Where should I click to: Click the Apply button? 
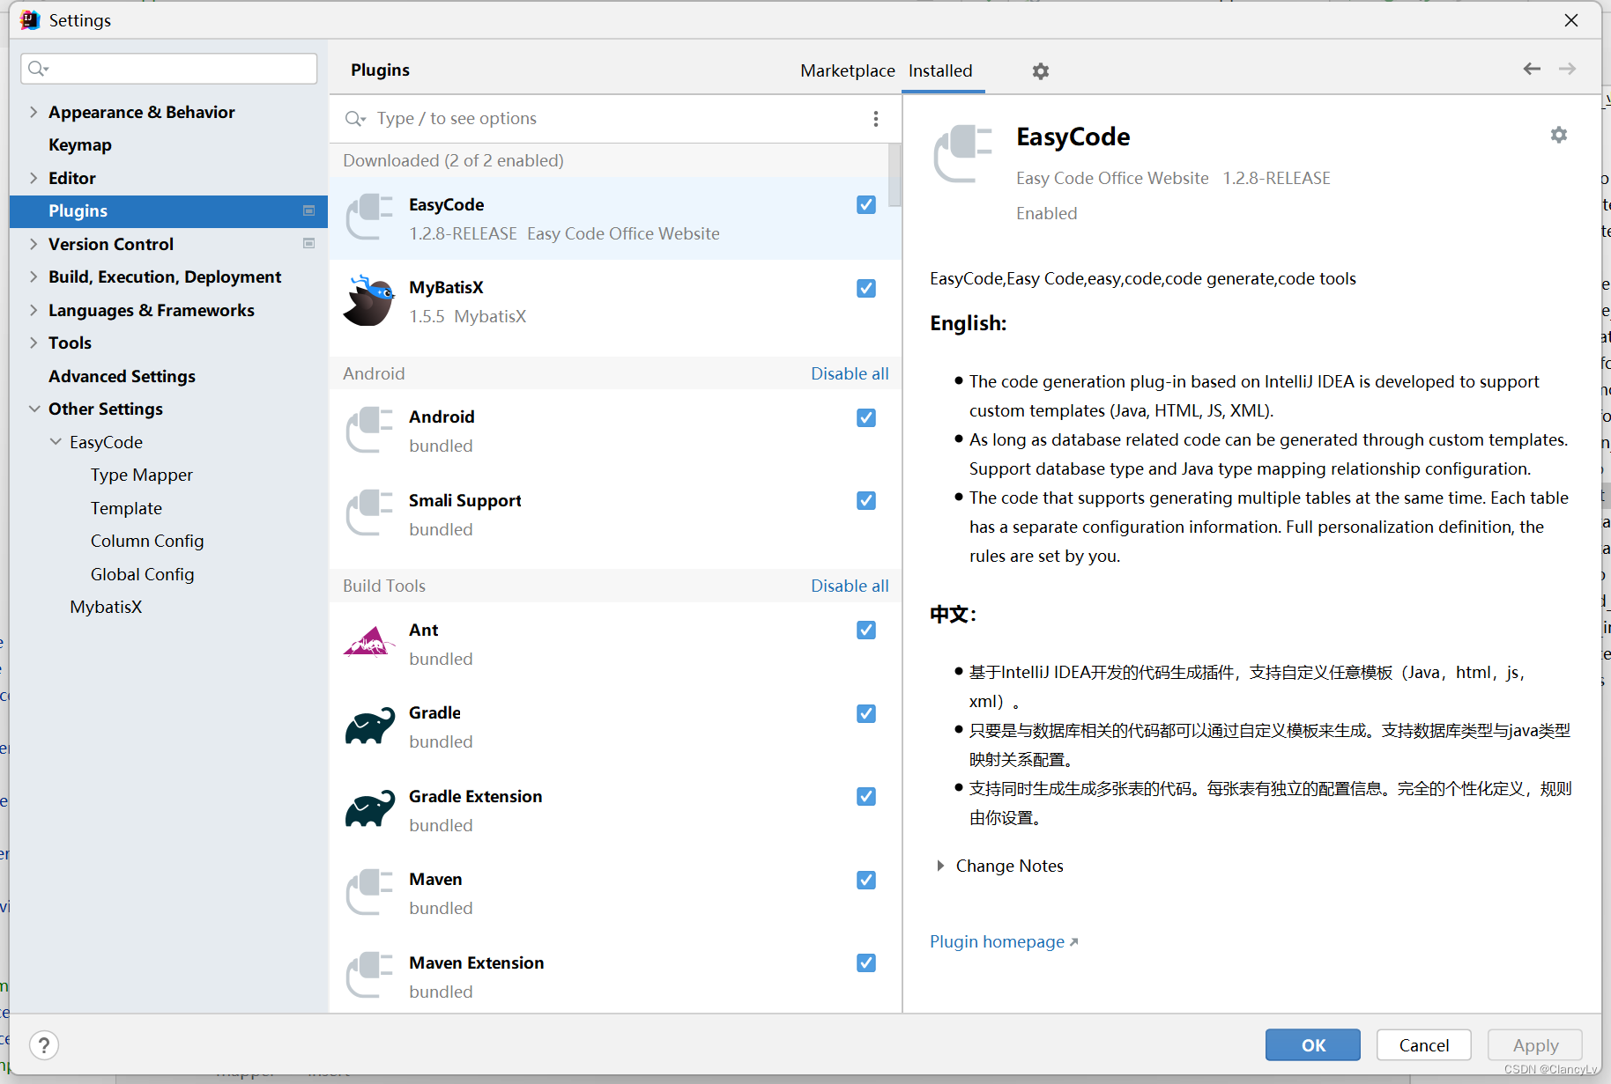tap(1535, 1045)
